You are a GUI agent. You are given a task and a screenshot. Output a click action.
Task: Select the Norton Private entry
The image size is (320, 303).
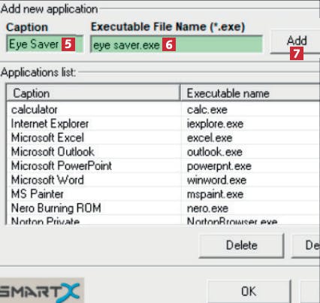(163, 220)
